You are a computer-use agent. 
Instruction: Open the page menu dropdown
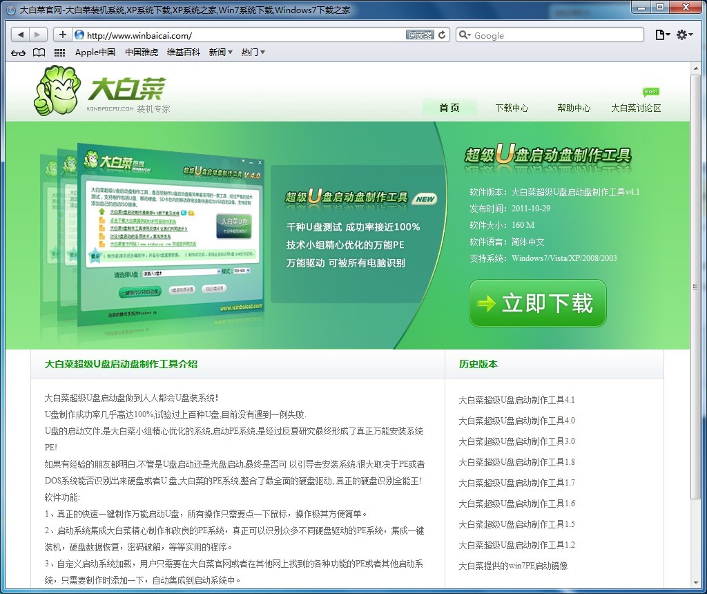click(x=661, y=35)
